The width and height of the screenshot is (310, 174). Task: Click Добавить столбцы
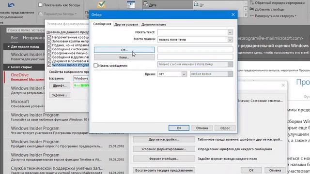(267, 9)
